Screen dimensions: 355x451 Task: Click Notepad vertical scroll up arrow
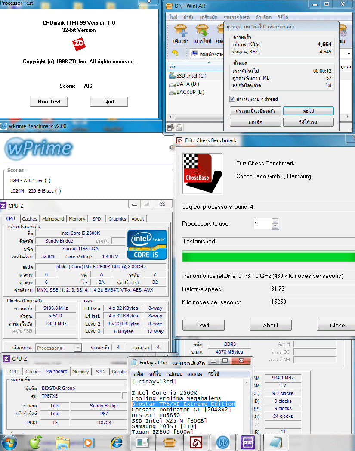pyautogui.click(x=247, y=382)
